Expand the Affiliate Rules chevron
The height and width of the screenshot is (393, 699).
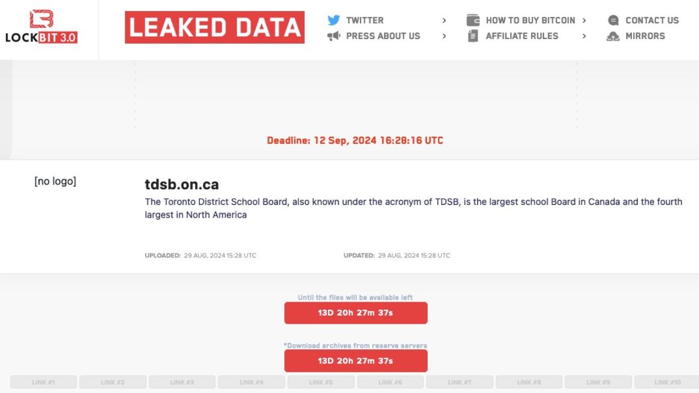click(x=584, y=36)
